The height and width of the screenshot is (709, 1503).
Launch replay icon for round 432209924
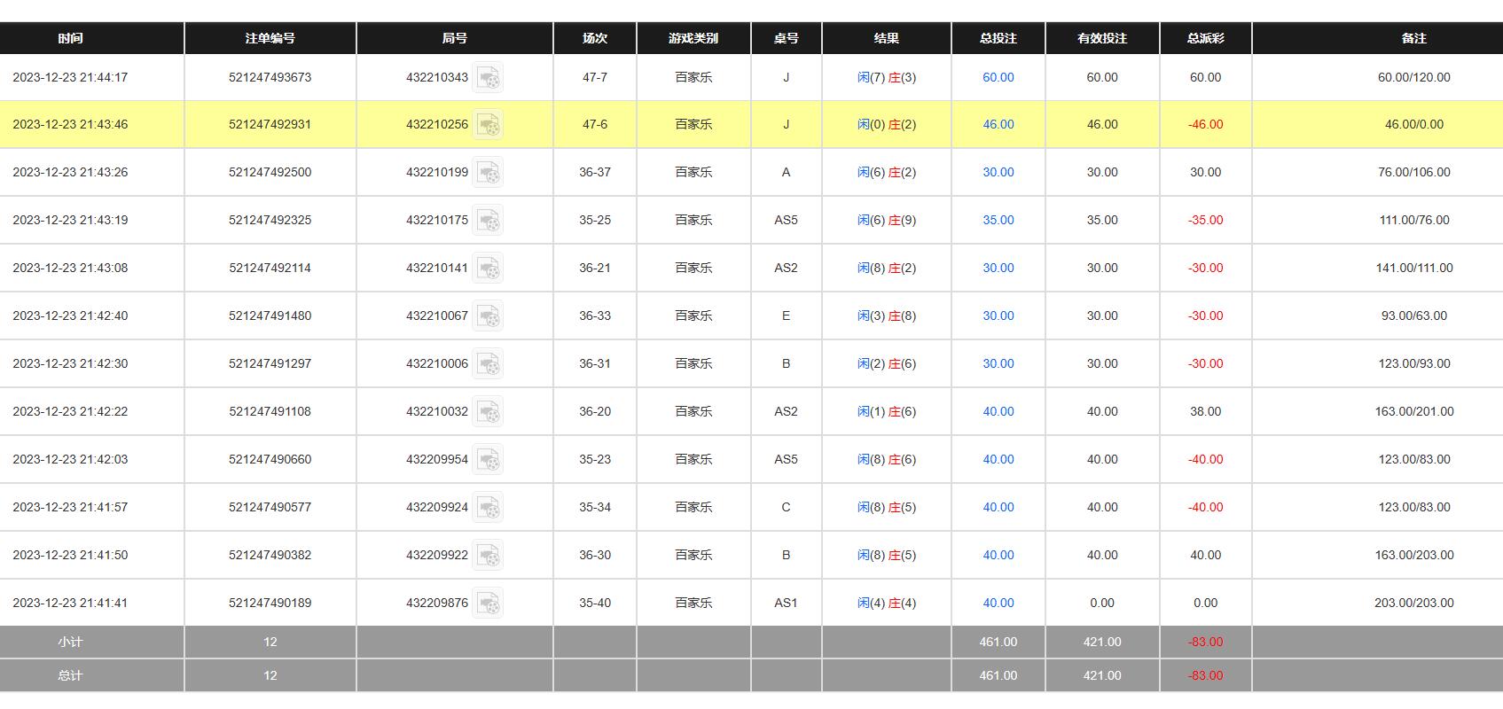[x=488, y=508]
